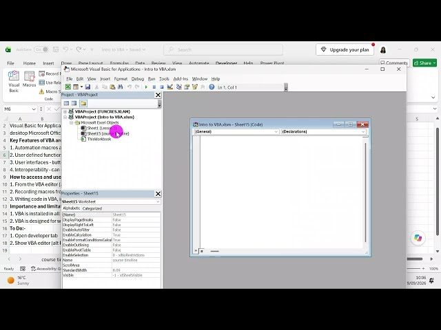This screenshot has height=330, width=441.
Task: Click the View Microsoft Excel toolbar icon
Action: 68,87
